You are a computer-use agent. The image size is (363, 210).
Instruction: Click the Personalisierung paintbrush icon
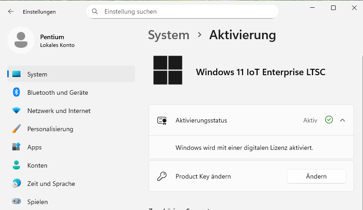[x=16, y=129]
